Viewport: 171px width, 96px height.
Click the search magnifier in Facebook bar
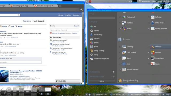click(19, 15)
